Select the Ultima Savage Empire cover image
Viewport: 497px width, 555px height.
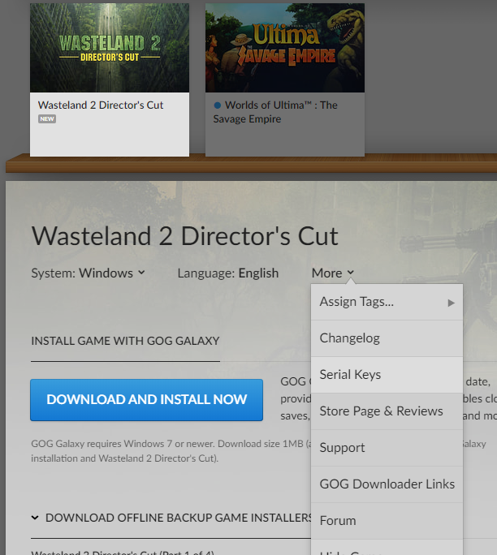point(284,47)
